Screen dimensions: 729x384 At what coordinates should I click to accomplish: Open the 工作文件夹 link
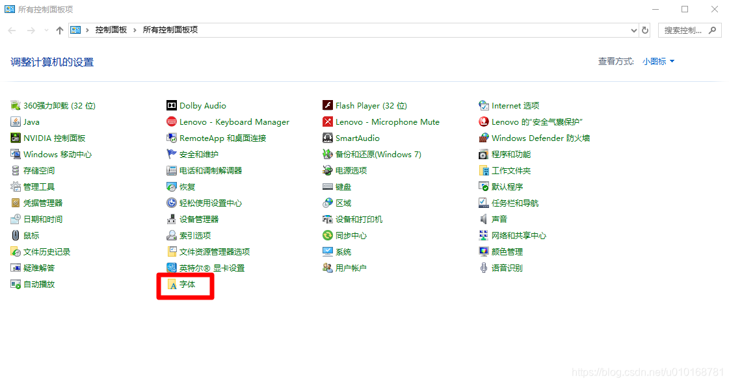[511, 170]
